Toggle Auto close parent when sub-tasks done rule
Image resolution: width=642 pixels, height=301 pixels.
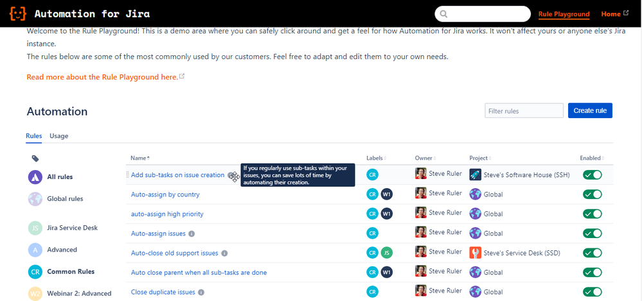[x=593, y=272]
